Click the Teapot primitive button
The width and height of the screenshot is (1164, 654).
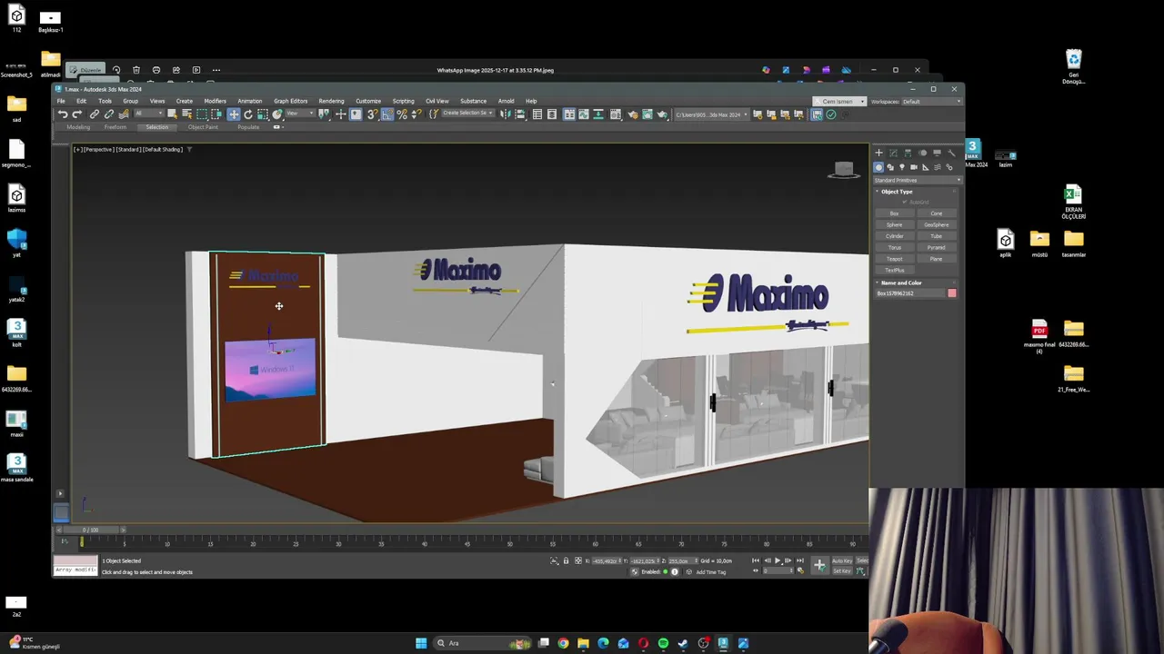click(x=894, y=259)
